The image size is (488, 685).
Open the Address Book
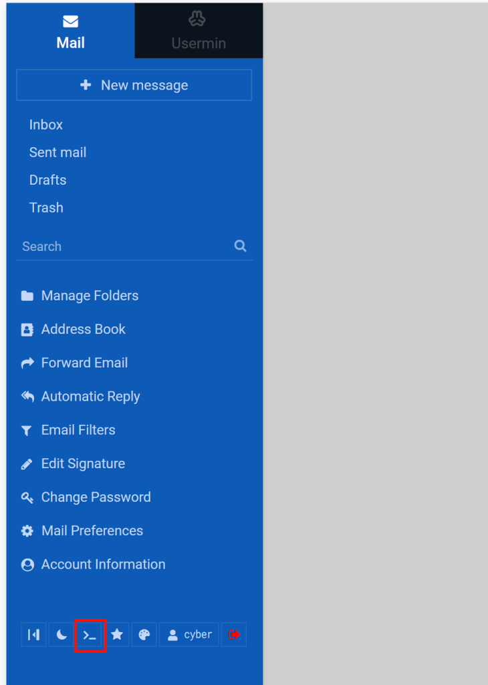click(83, 329)
